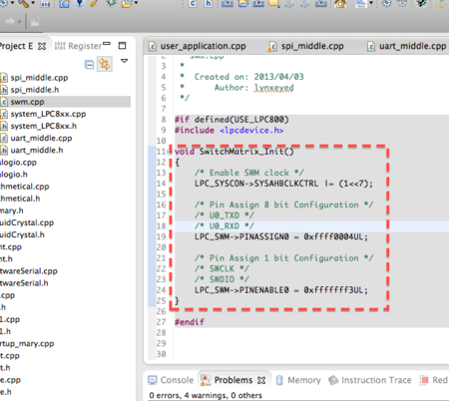The image size is (449, 401).
Task: Click the void SwitchMatrix_Init() line
Action: 234,152
